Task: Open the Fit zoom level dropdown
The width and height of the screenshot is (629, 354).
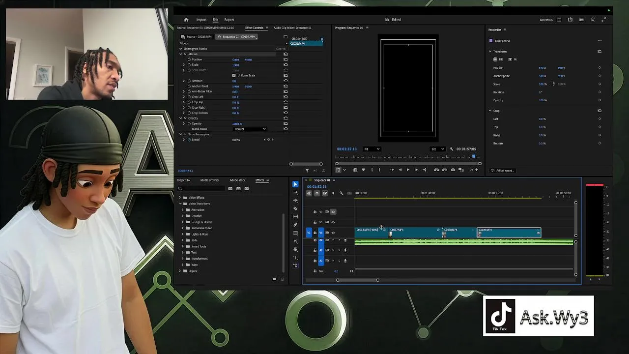Action: pos(372,149)
